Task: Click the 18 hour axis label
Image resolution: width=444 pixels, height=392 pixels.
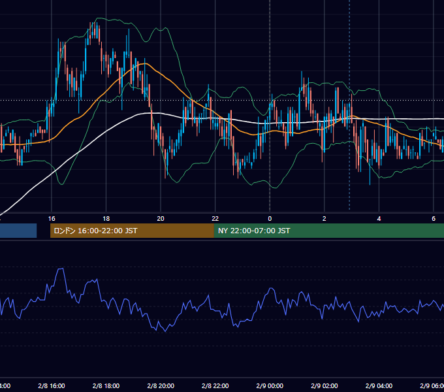Action: [x=106, y=219]
